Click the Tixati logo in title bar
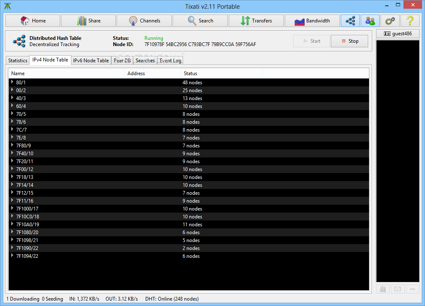 click(x=7, y=6)
